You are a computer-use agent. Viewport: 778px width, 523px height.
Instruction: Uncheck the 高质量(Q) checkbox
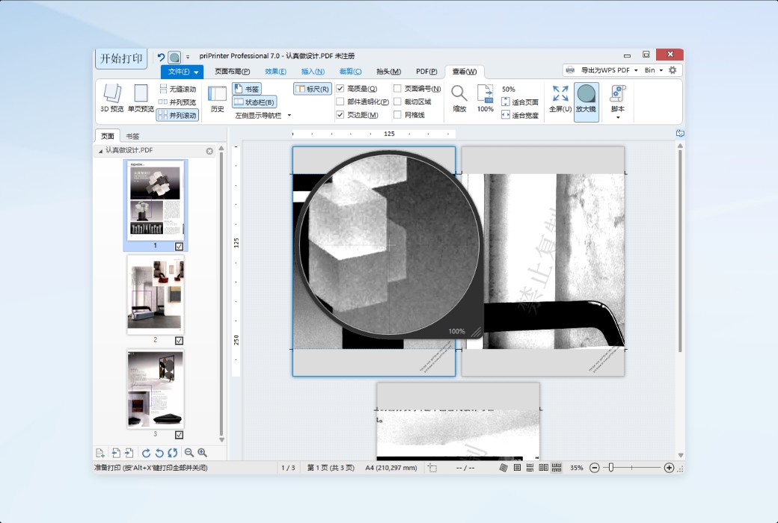coord(340,89)
